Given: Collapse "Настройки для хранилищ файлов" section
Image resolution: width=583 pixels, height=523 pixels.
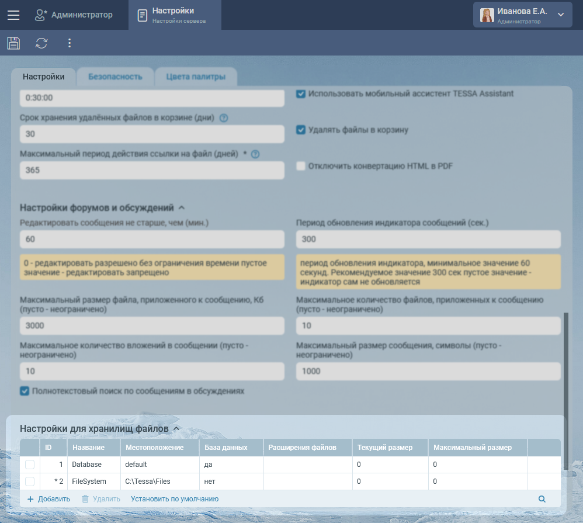Looking at the screenshot, I should pos(176,429).
